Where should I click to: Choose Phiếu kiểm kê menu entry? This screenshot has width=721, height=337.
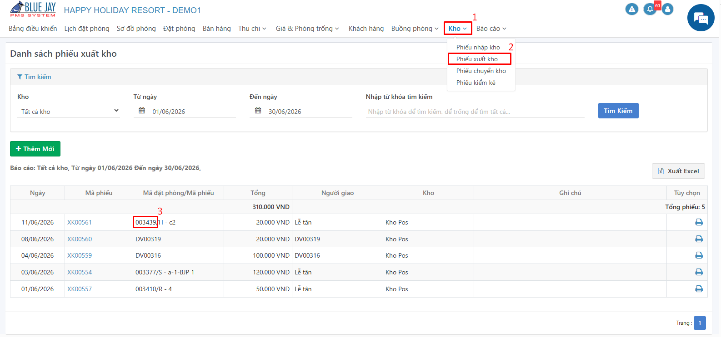tap(476, 83)
